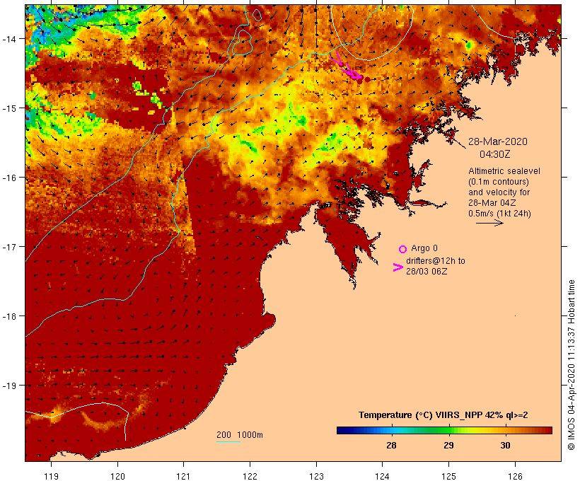580x481 pixels.
Task: Click the velocity scale arrow in legend
Action: click(489, 223)
